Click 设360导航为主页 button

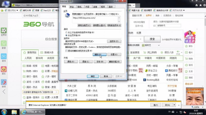click(31, 16)
